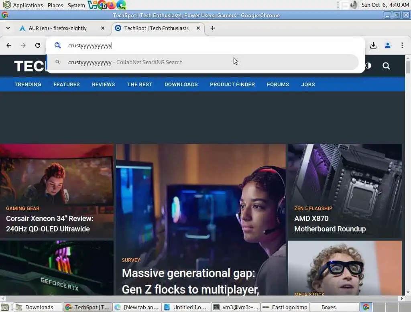Screen dimensions: 411x312
Task: Open TechSpot site search
Action: [386, 65]
